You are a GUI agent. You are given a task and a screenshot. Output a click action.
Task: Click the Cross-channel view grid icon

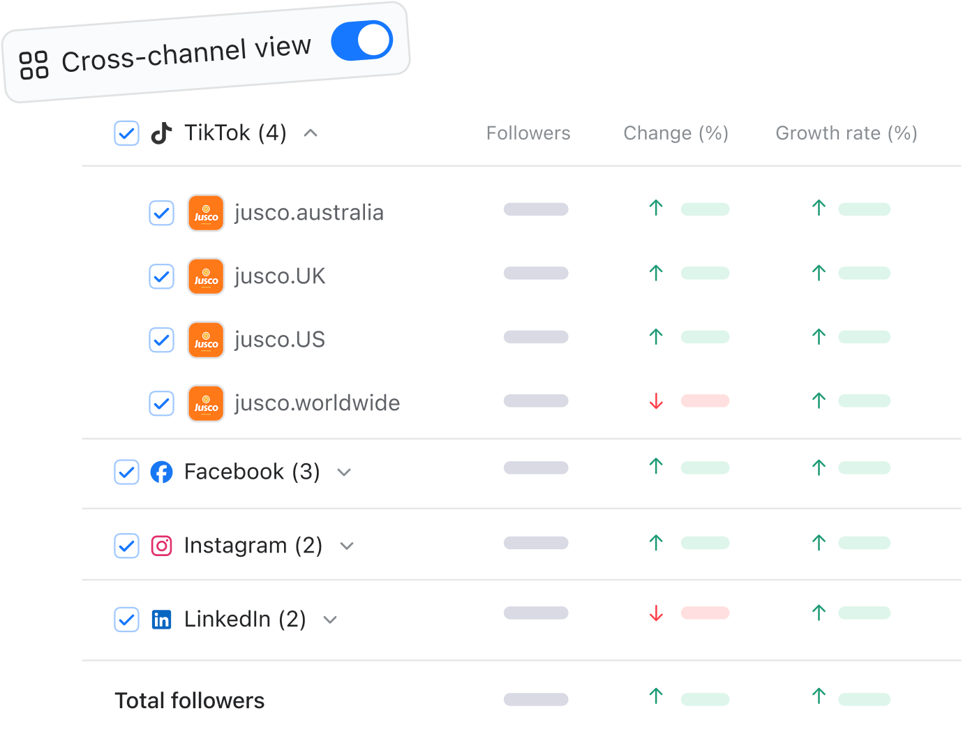pyautogui.click(x=33, y=65)
